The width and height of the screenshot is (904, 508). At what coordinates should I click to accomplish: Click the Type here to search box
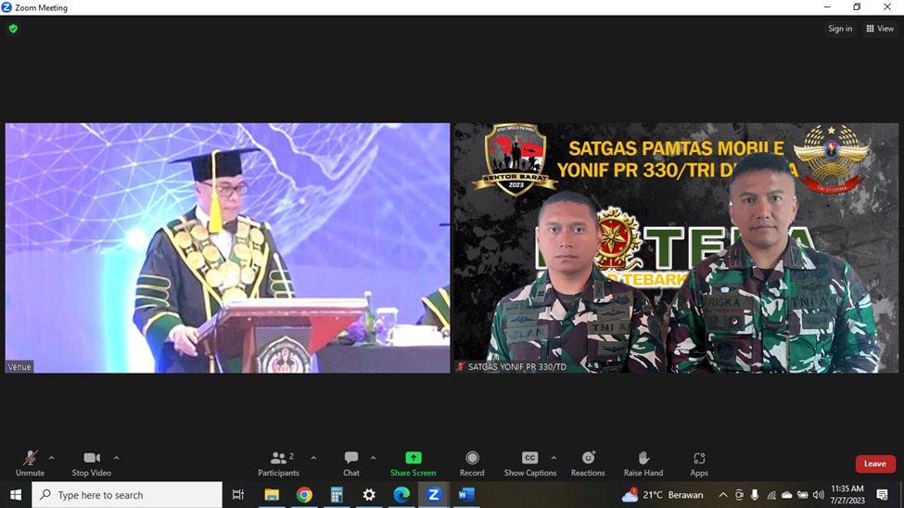point(127,495)
